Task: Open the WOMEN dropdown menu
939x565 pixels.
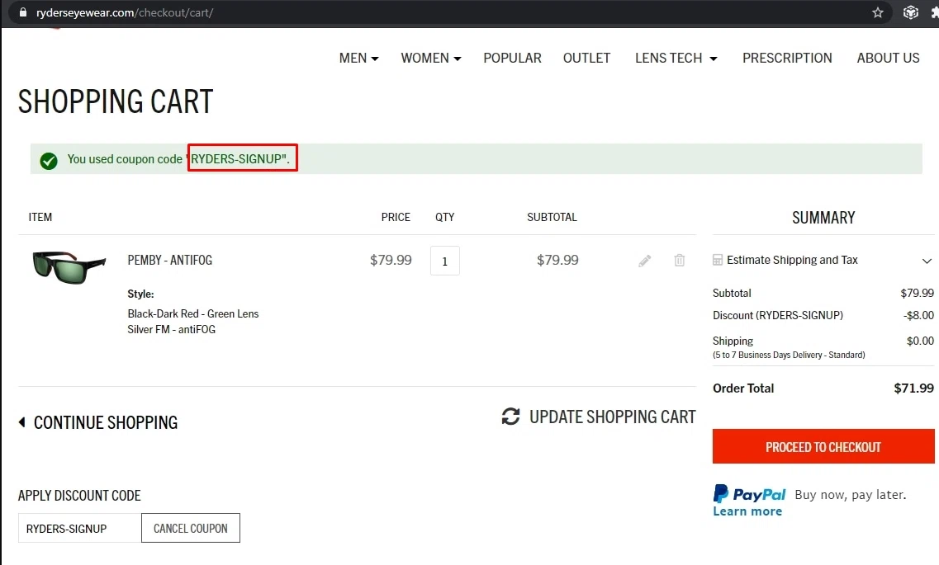Action: pyautogui.click(x=430, y=58)
